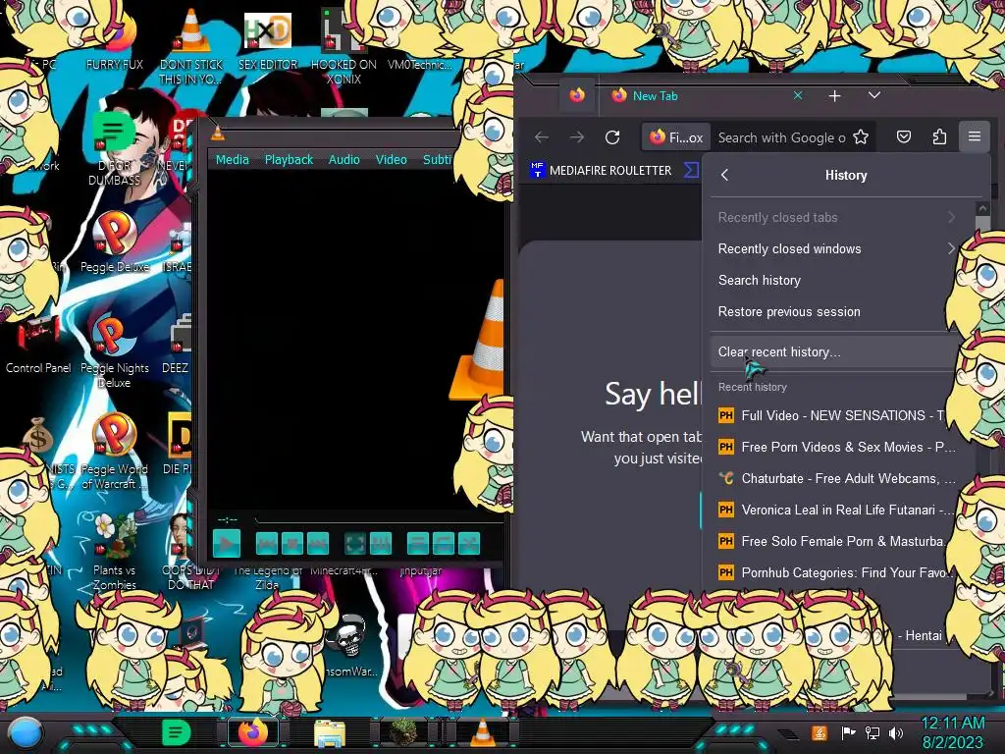Click Firefox's back navigation arrow
The image size is (1005, 754).
pyautogui.click(x=542, y=137)
